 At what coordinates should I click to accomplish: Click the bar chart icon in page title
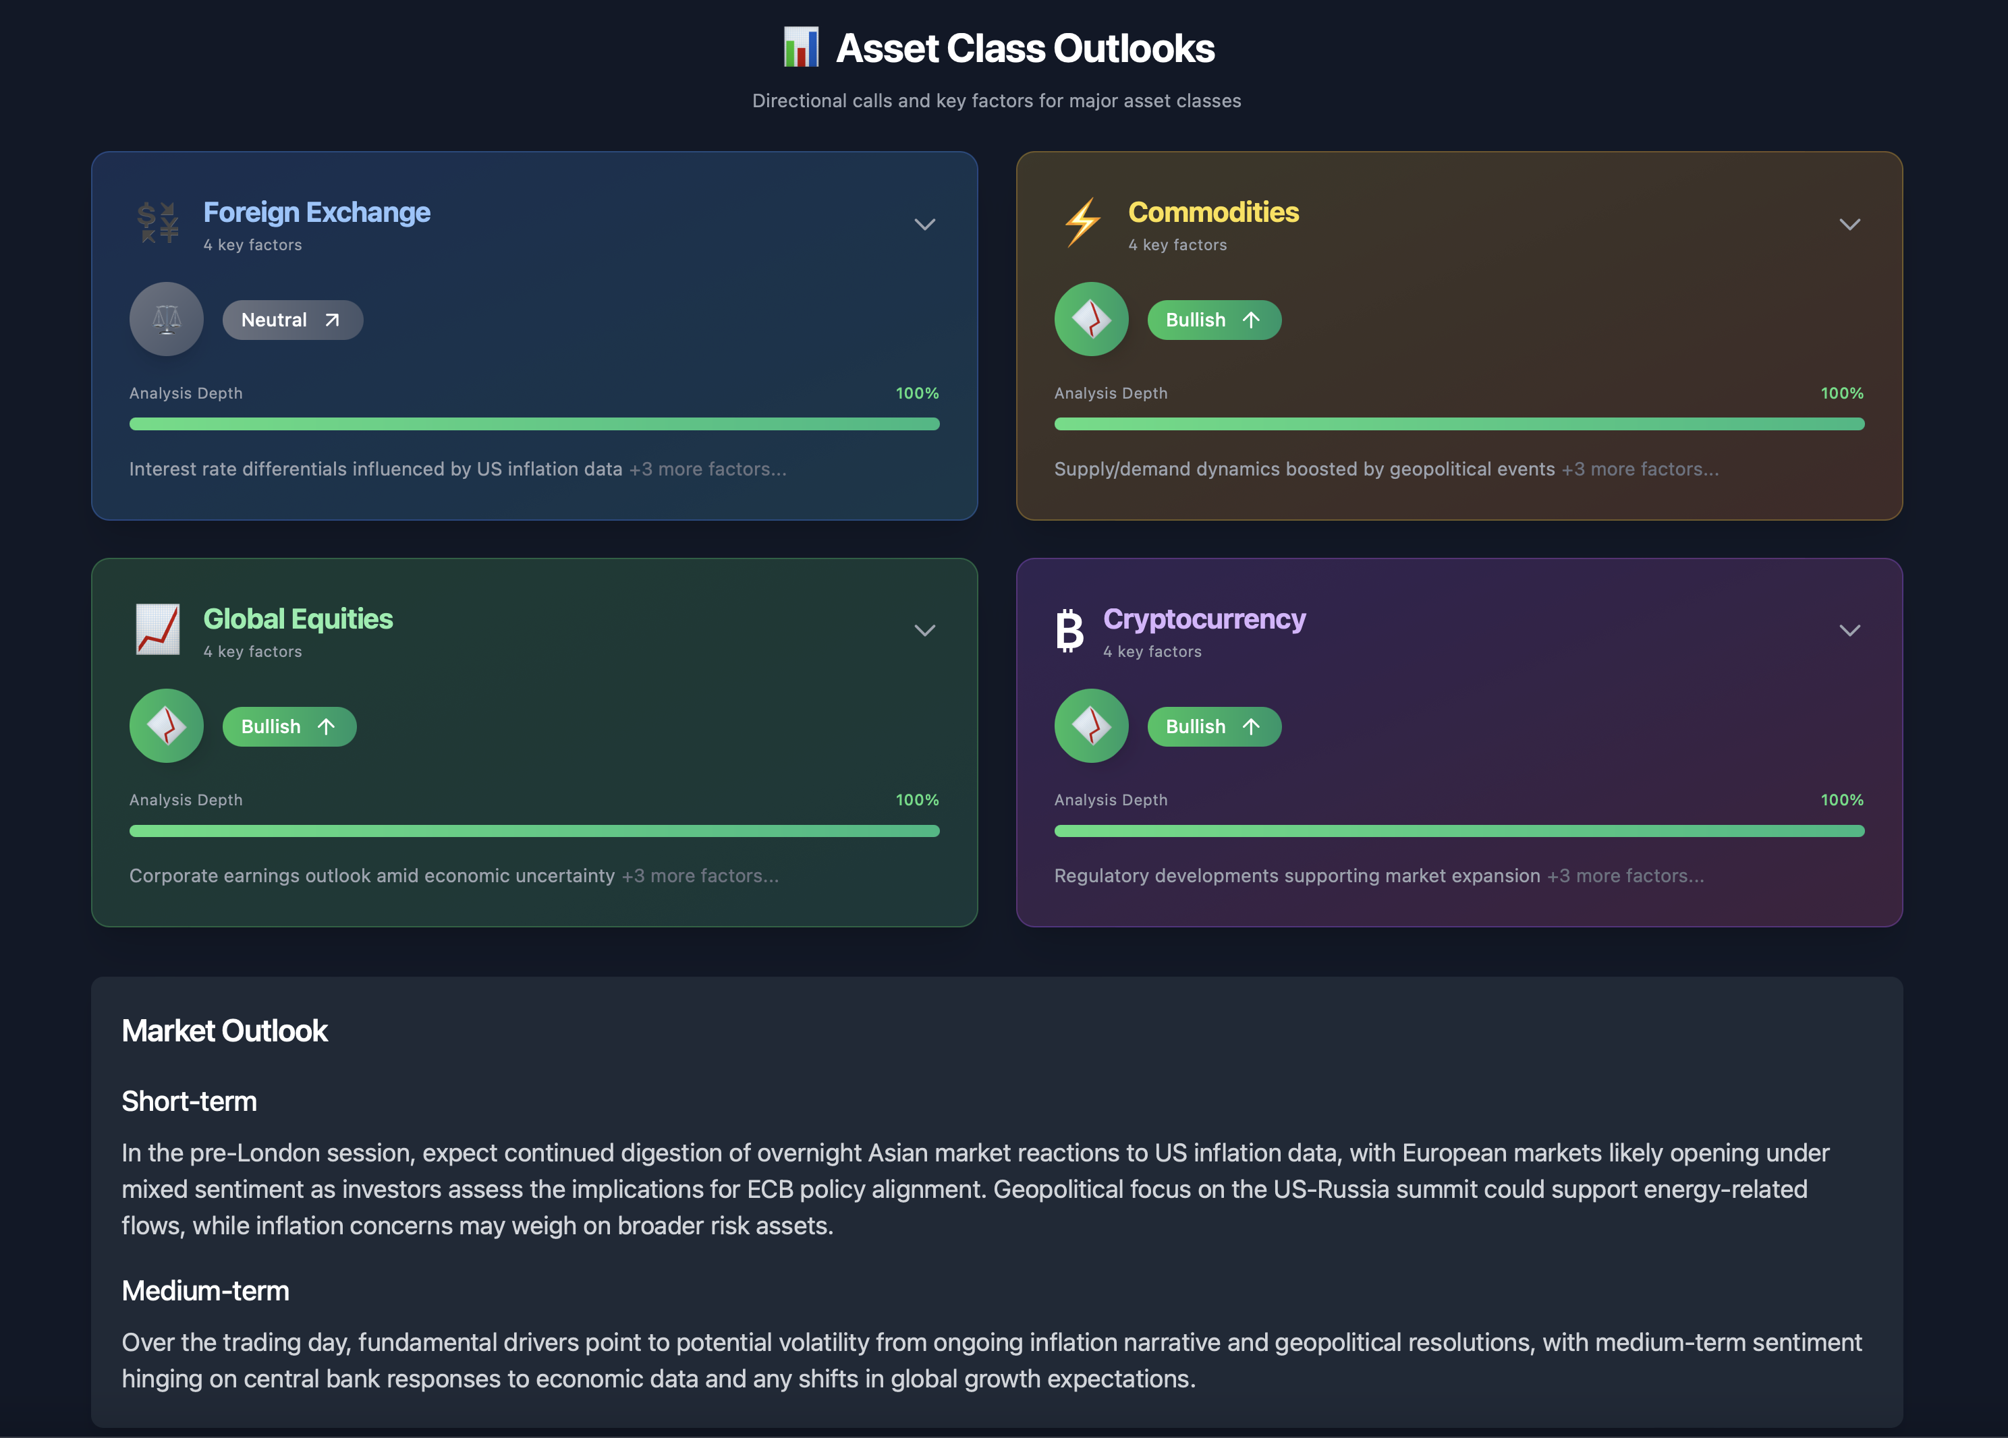click(x=802, y=48)
